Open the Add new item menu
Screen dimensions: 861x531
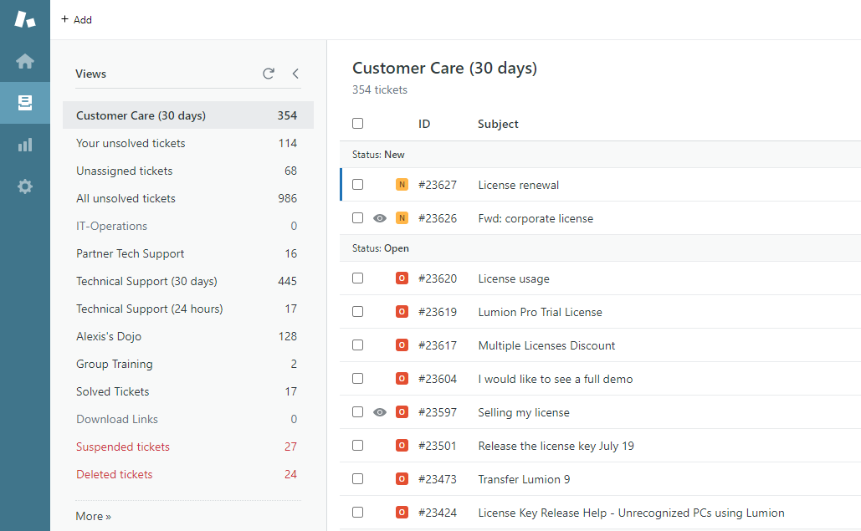[77, 19]
